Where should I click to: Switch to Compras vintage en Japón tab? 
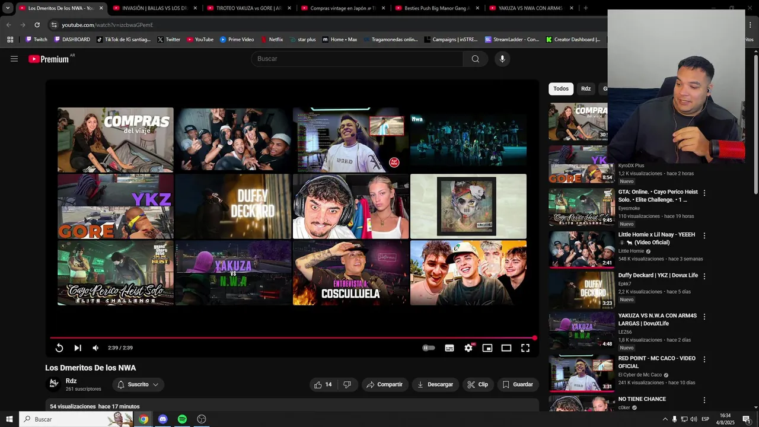coord(343,8)
